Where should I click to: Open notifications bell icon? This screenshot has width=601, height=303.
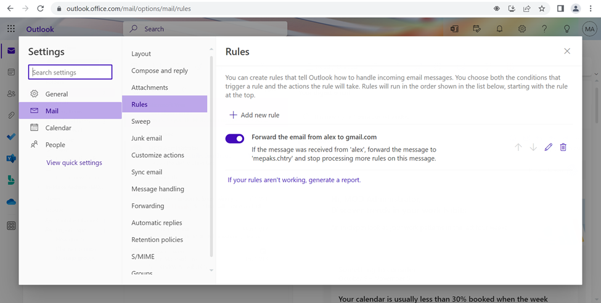click(499, 29)
